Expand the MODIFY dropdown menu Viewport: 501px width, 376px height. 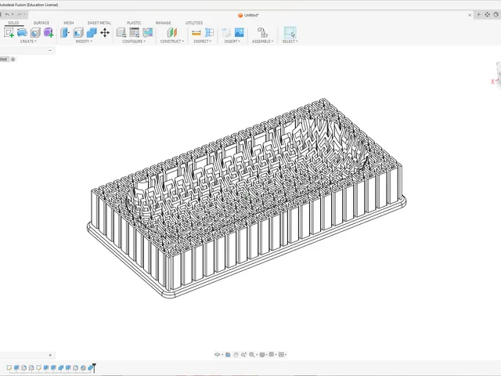84,42
